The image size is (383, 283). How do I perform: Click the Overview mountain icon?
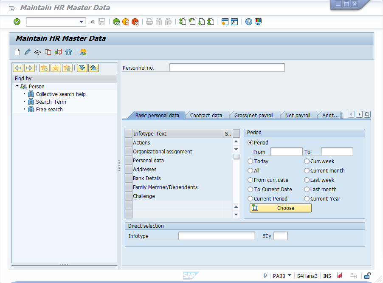83,52
